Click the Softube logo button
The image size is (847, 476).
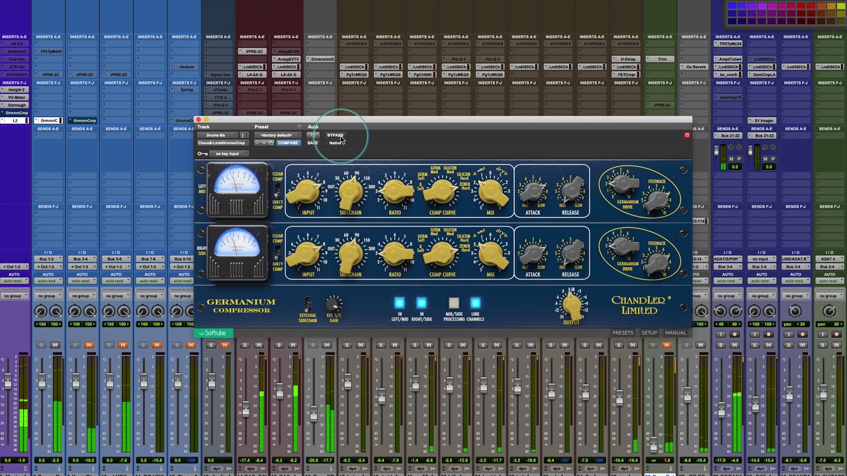pos(213,333)
